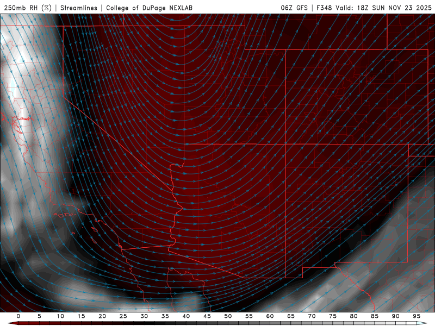
Task: Click the "85" humidity scale label
Action: coord(375,316)
